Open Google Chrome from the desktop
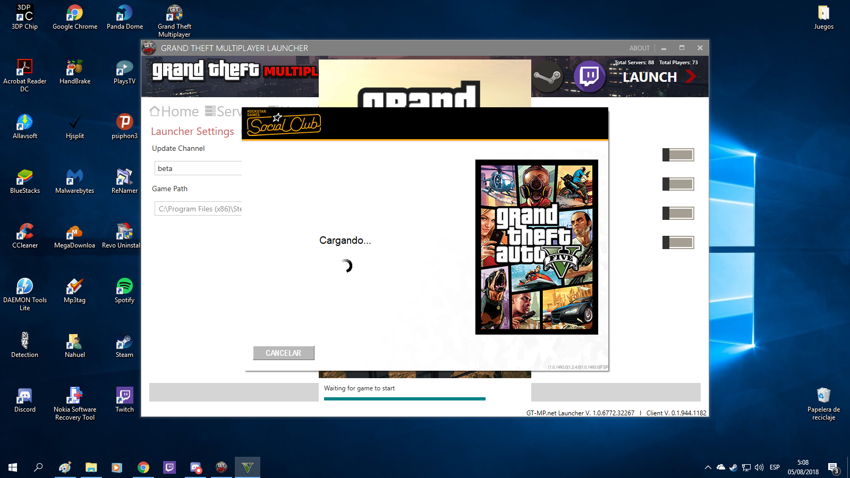 75,17
